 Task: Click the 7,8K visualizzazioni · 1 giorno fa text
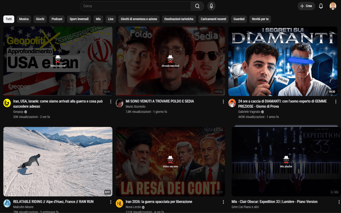(x=146, y=112)
